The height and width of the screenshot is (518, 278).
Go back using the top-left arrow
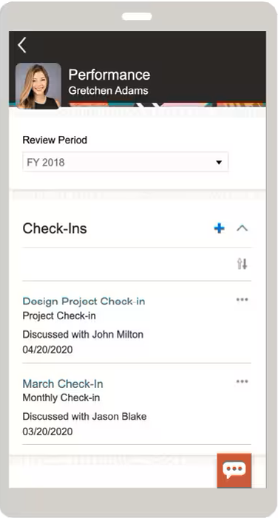pos(22,45)
